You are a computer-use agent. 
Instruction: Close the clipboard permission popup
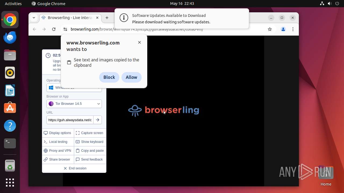pos(139,42)
